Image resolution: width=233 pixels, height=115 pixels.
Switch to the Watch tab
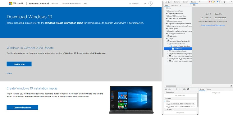[x=208, y=89]
